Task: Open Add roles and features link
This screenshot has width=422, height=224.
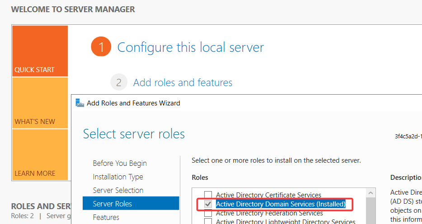Action: (x=183, y=82)
